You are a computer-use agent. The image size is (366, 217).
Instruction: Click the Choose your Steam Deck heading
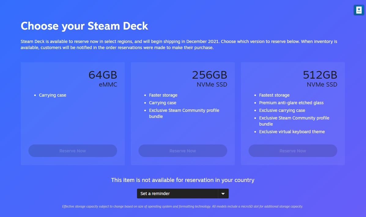point(84,26)
